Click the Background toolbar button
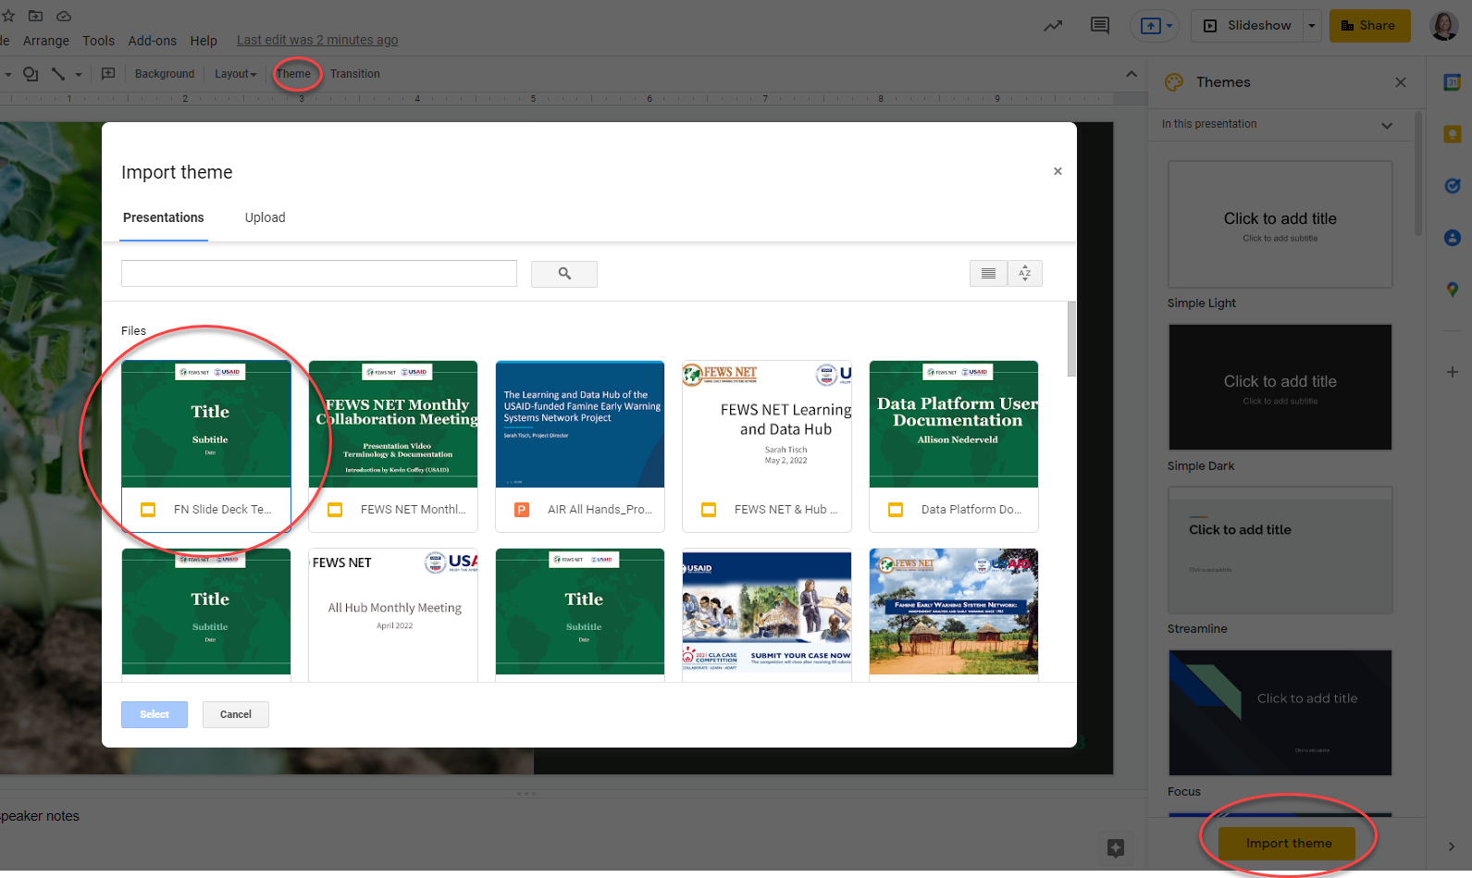Viewport: 1472px width, 878px height. coord(165,74)
